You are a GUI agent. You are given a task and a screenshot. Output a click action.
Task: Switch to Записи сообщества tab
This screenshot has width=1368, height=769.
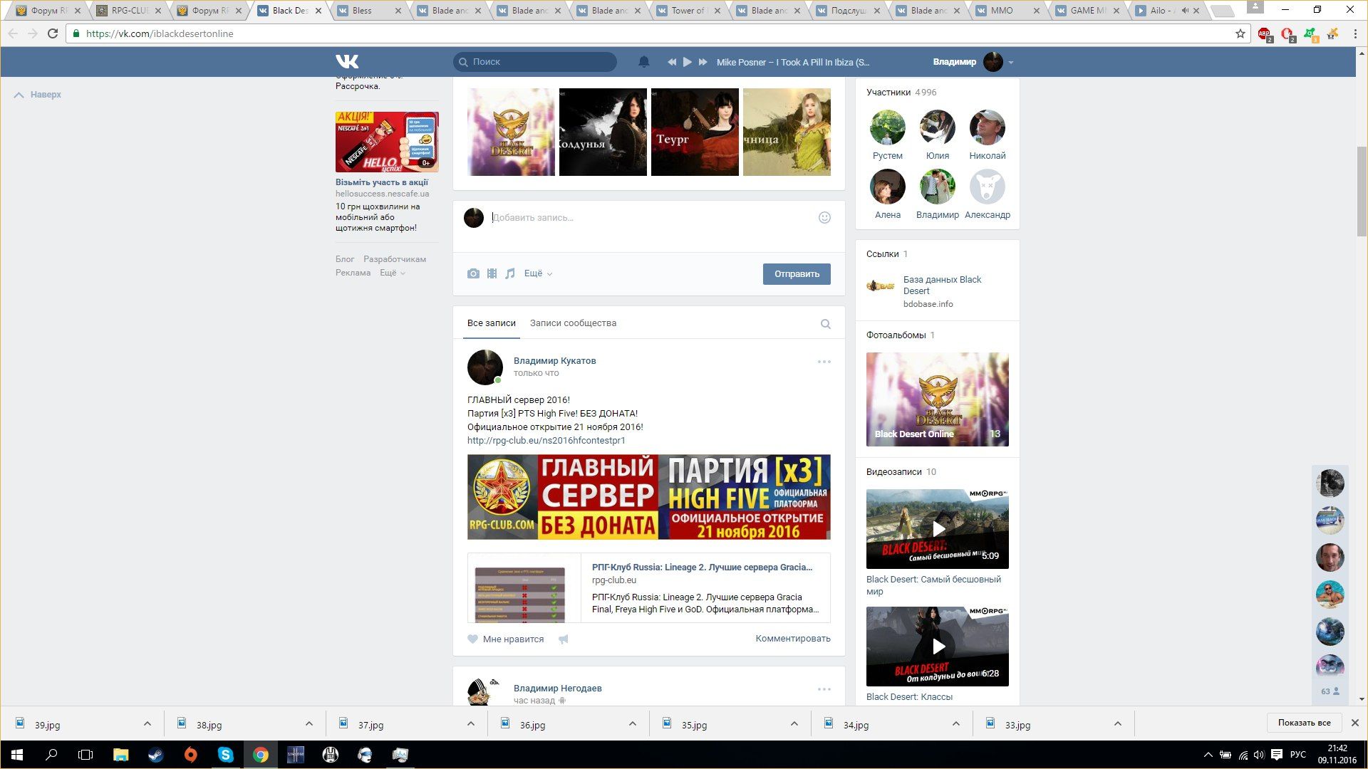(573, 323)
